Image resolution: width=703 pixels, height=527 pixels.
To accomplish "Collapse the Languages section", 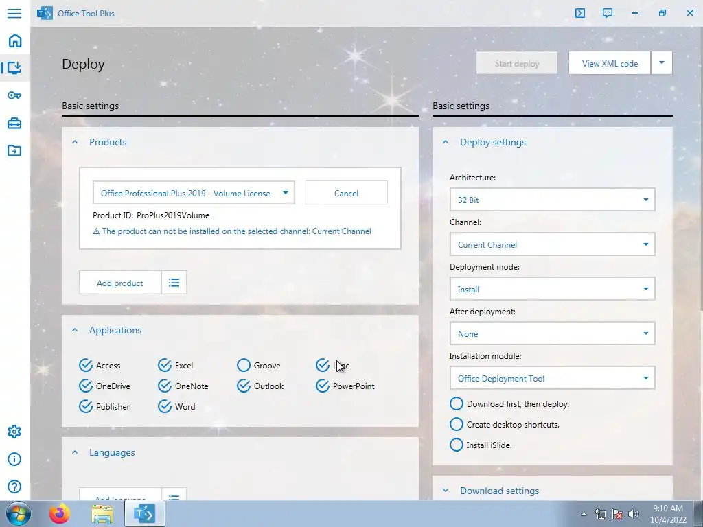I will pos(75,452).
